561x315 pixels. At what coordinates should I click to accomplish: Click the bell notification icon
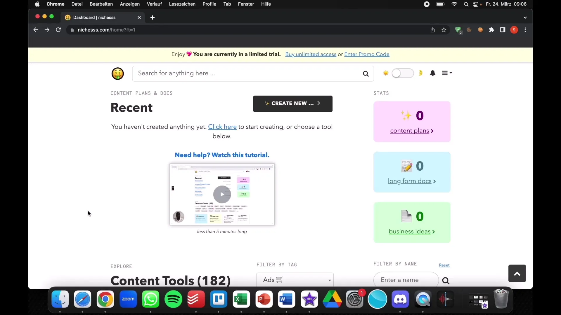[432, 73]
